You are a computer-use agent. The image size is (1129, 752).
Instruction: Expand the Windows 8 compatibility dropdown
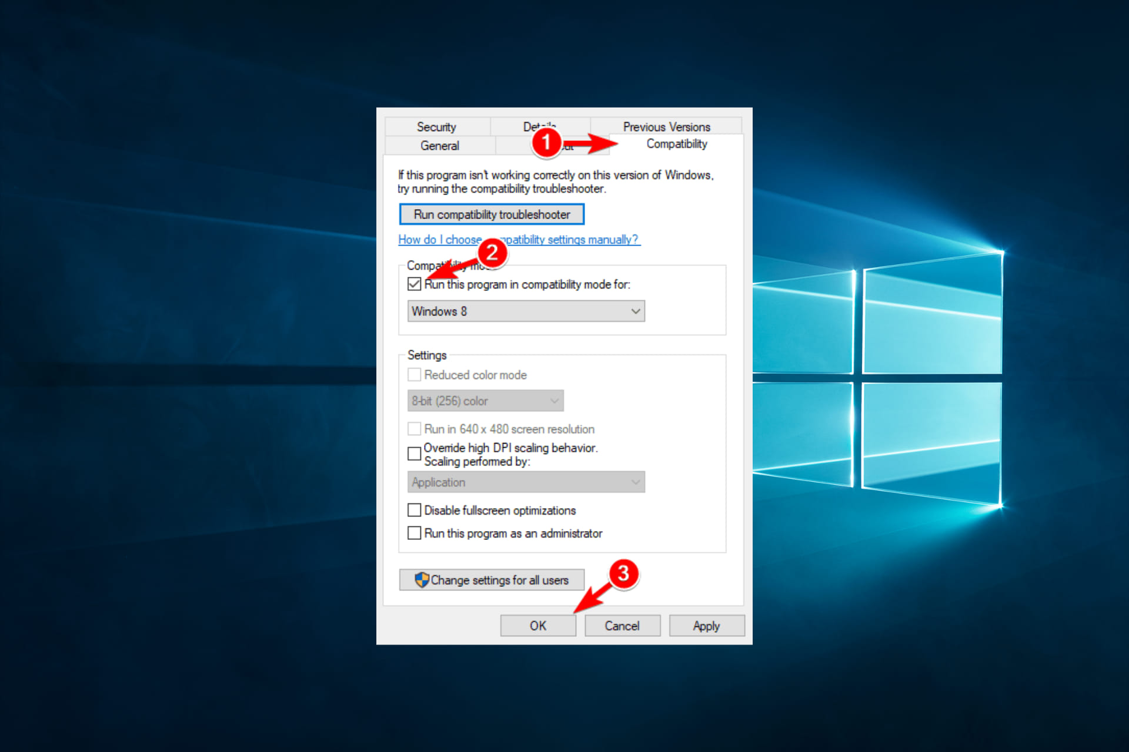(x=526, y=311)
